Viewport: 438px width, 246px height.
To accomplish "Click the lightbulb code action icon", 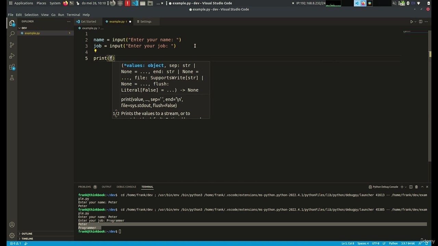I will 95,51.
